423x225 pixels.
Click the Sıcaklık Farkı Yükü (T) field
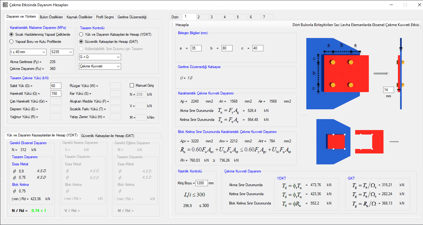click(x=115, y=109)
